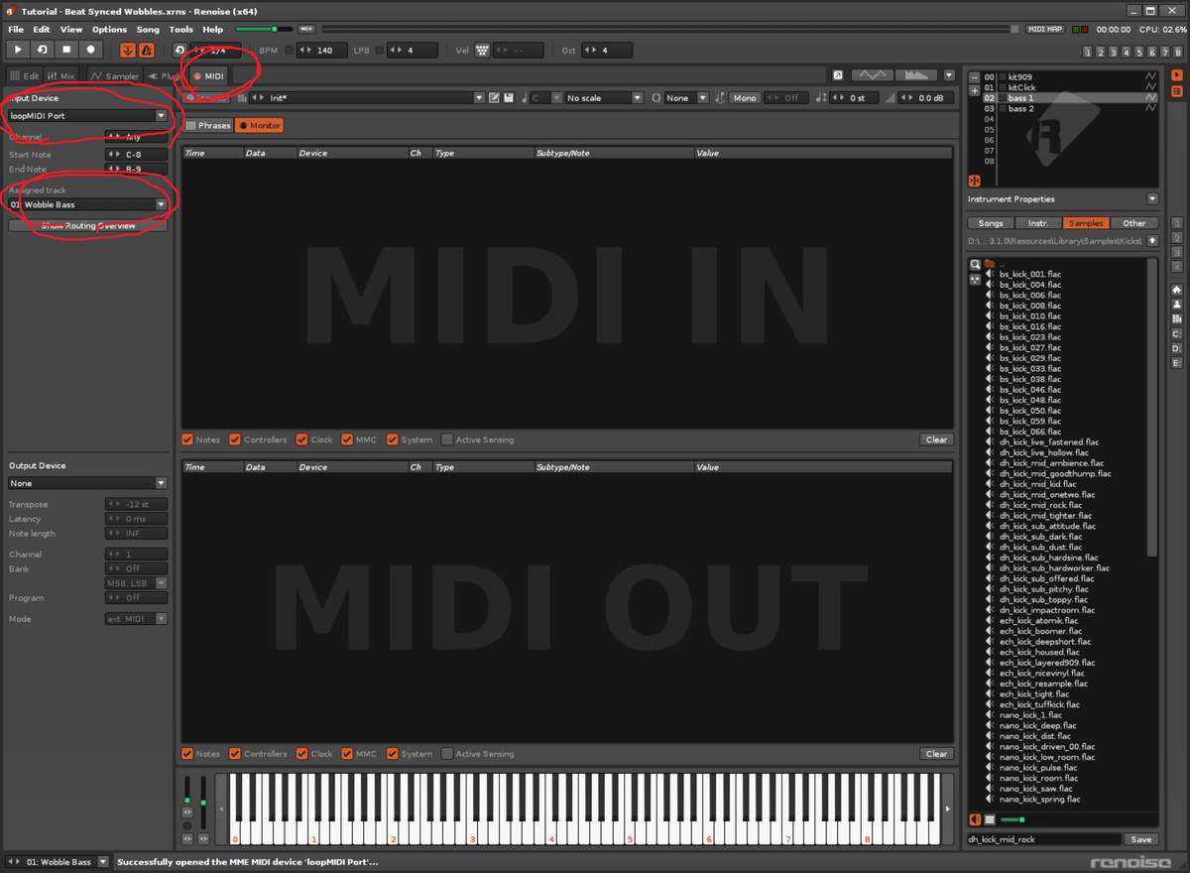Click the Vel keyboard velocity icon
The image size is (1190, 873).
tap(482, 50)
